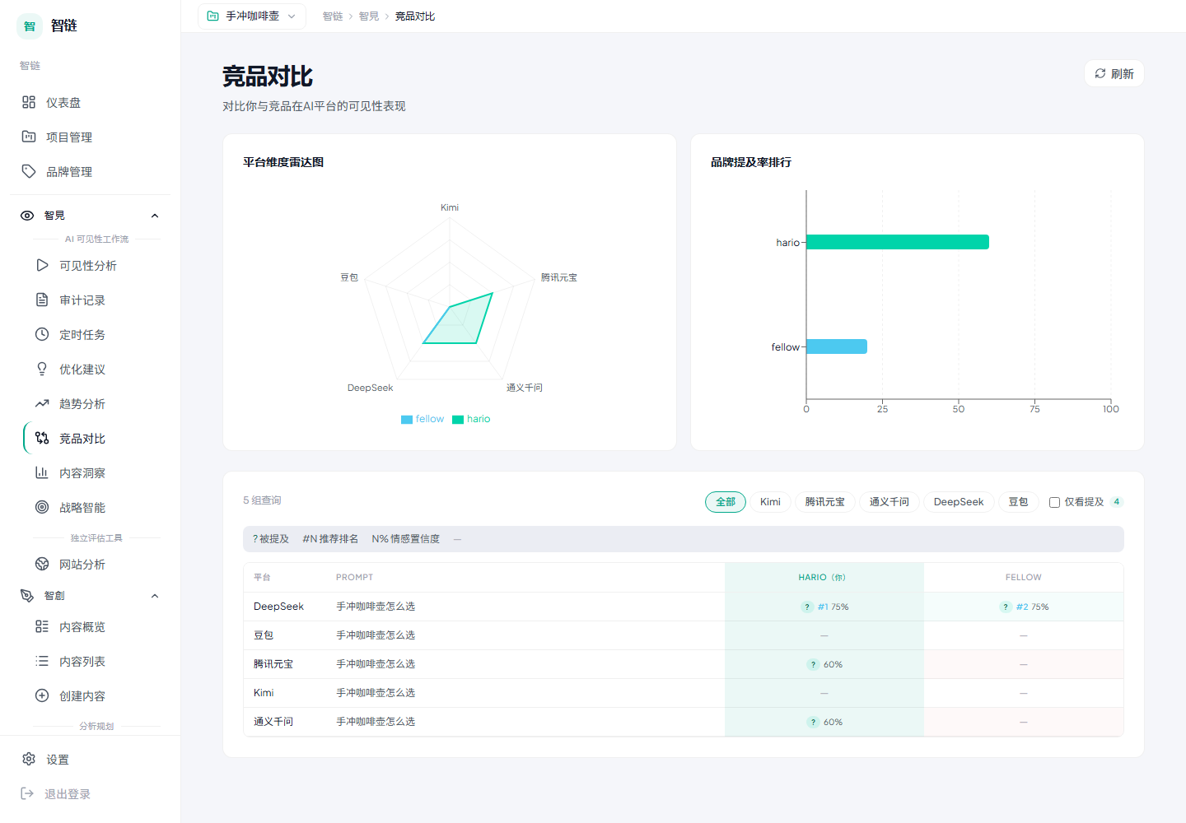
Task: Select the 项目管理 folder icon
Action: [29, 137]
